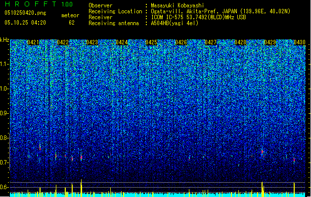The image size is (311, 197).
Task: Click the 0428 time marker
Action: (240, 42)
